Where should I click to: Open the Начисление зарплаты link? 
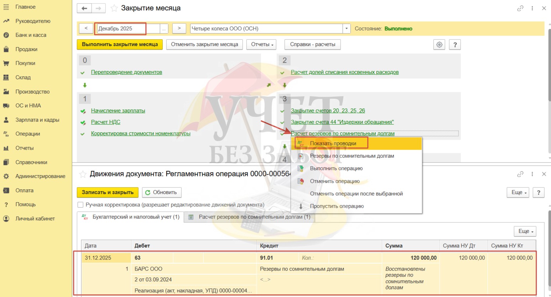click(118, 111)
